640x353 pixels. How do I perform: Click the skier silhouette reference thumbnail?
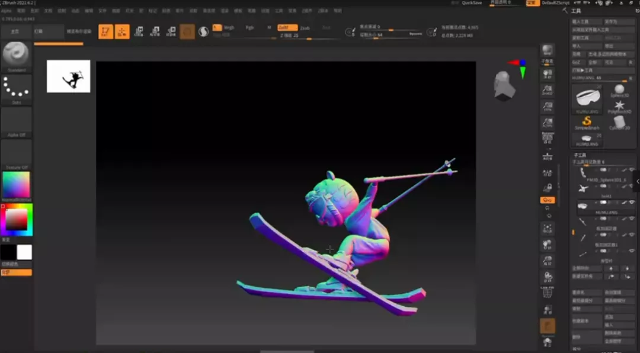click(69, 76)
